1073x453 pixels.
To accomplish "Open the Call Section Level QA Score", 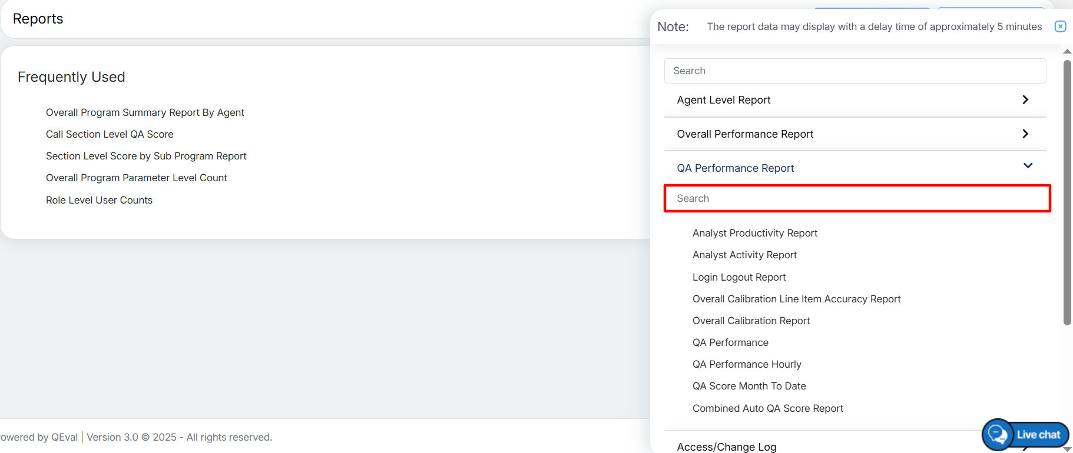I will [110, 134].
